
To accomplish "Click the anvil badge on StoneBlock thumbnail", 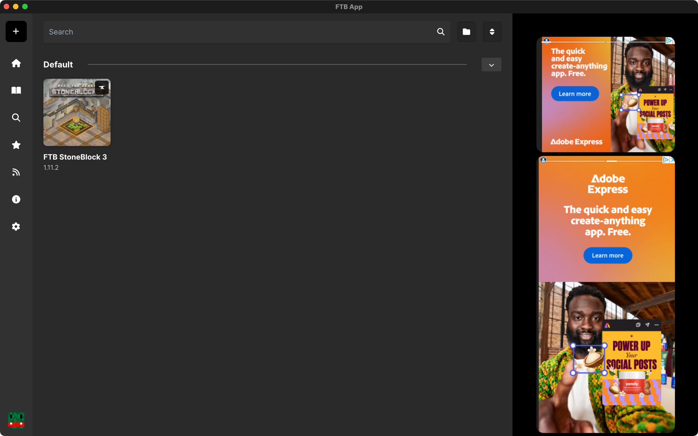I will tap(102, 87).
